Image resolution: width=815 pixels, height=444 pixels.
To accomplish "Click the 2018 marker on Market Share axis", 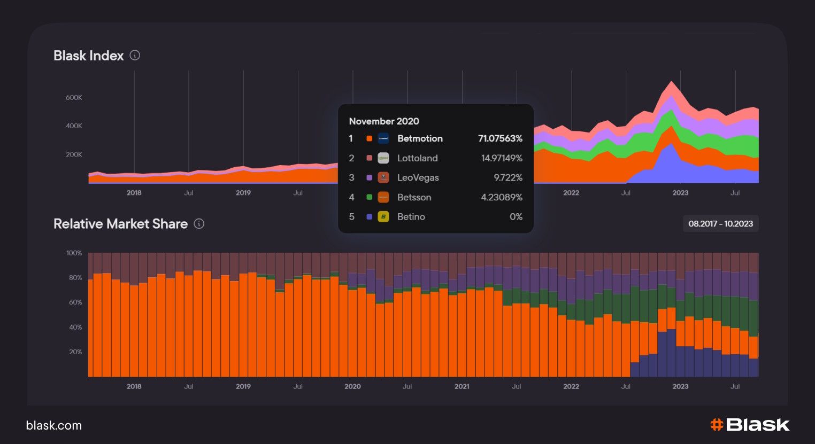I will pyautogui.click(x=134, y=386).
